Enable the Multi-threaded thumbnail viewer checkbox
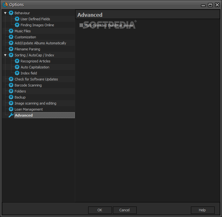Screen dimensions: 222x217 point(81,25)
